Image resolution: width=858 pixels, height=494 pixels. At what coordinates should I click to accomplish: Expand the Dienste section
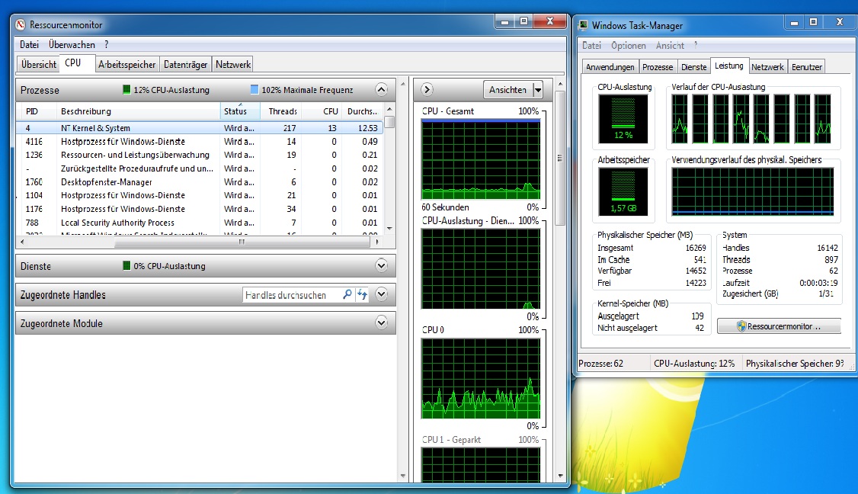(382, 265)
